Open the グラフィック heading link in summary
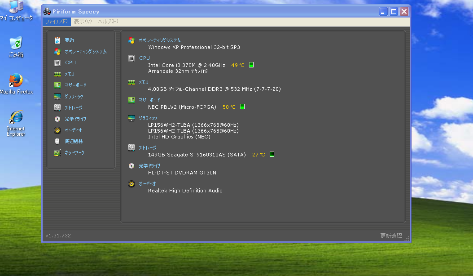473x276 pixels. tap(148, 118)
